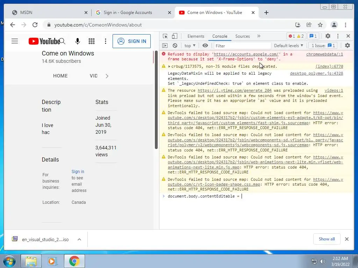The height and width of the screenshot is (268, 358).
Task: Open a new browser tab
Action: [x=266, y=13]
